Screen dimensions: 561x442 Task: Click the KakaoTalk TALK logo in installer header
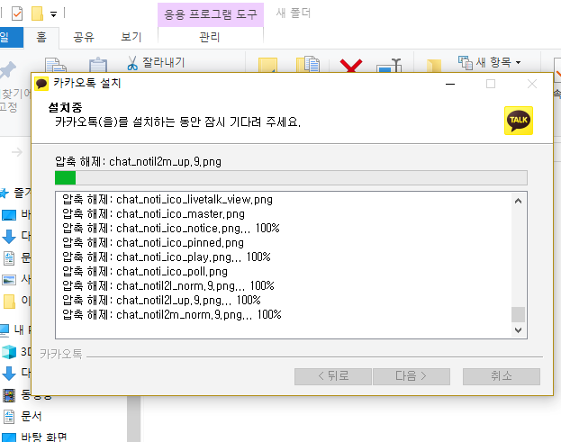point(519,121)
